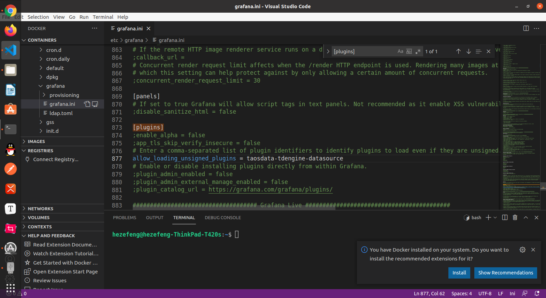546x298 pixels.
Task: Kill the terminal with the trash icon
Action: coord(515,217)
